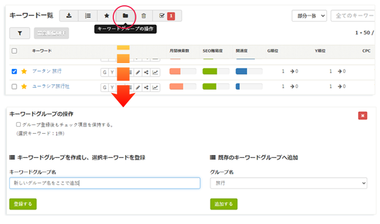Close the keyword group panel with red X
The width and height of the screenshot is (380, 224).
(362, 116)
